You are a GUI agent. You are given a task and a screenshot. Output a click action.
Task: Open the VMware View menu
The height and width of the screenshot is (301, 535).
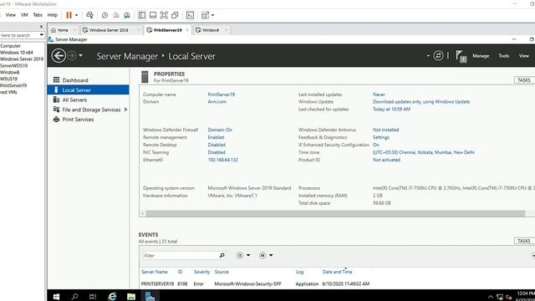pyautogui.click(x=11, y=15)
